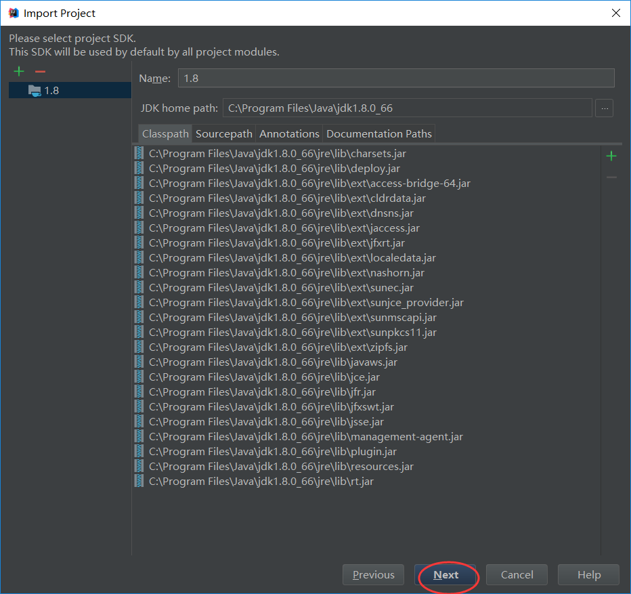Click the jar icon beside cldrdata.jar
Screen dimensions: 631x594
point(139,198)
